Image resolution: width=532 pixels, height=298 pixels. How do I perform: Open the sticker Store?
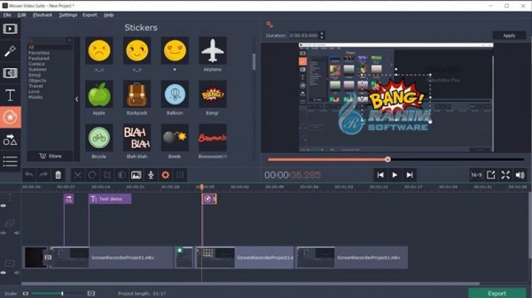point(50,156)
